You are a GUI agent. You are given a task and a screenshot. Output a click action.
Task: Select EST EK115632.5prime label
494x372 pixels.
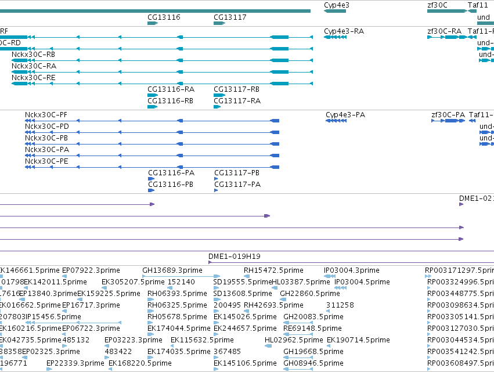point(202,341)
